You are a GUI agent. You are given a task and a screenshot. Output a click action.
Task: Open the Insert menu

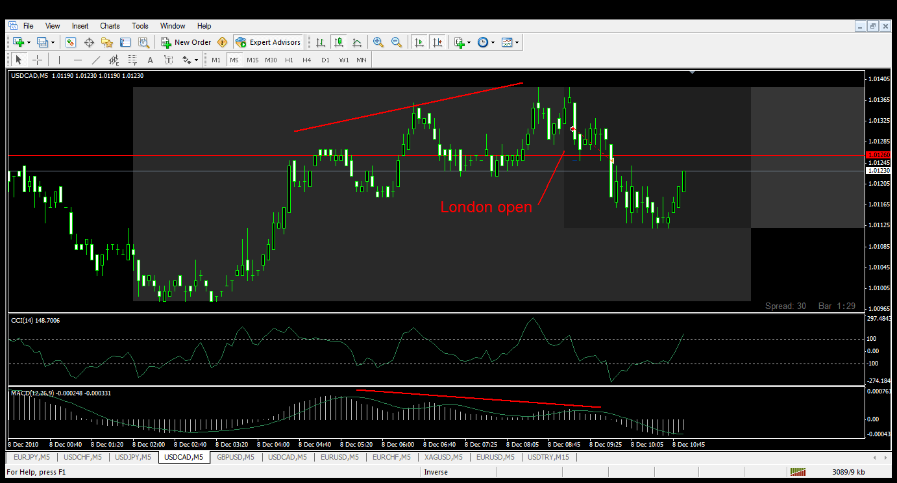point(80,26)
